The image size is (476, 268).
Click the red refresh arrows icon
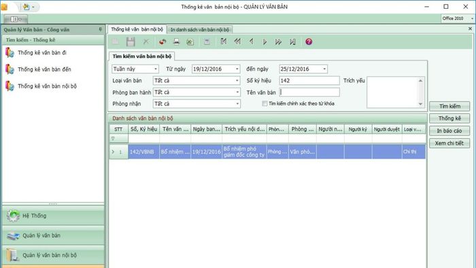pyautogui.click(x=163, y=42)
